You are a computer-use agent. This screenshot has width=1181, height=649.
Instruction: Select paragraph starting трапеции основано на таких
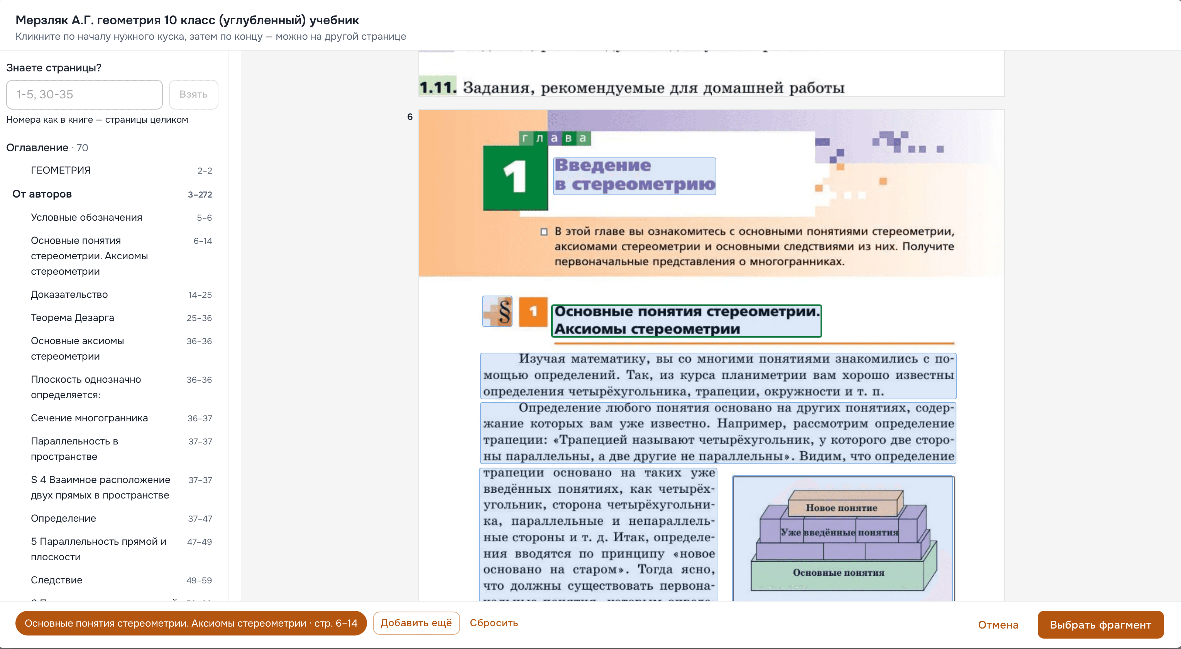tap(598, 534)
